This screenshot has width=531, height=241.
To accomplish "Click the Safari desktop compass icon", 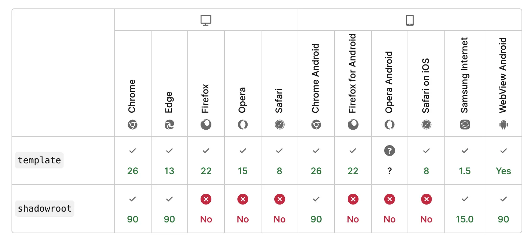I will tap(279, 125).
